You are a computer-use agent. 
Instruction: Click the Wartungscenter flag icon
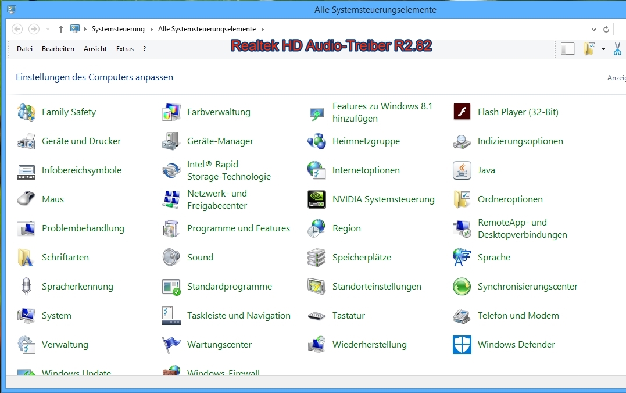(171, 344)
